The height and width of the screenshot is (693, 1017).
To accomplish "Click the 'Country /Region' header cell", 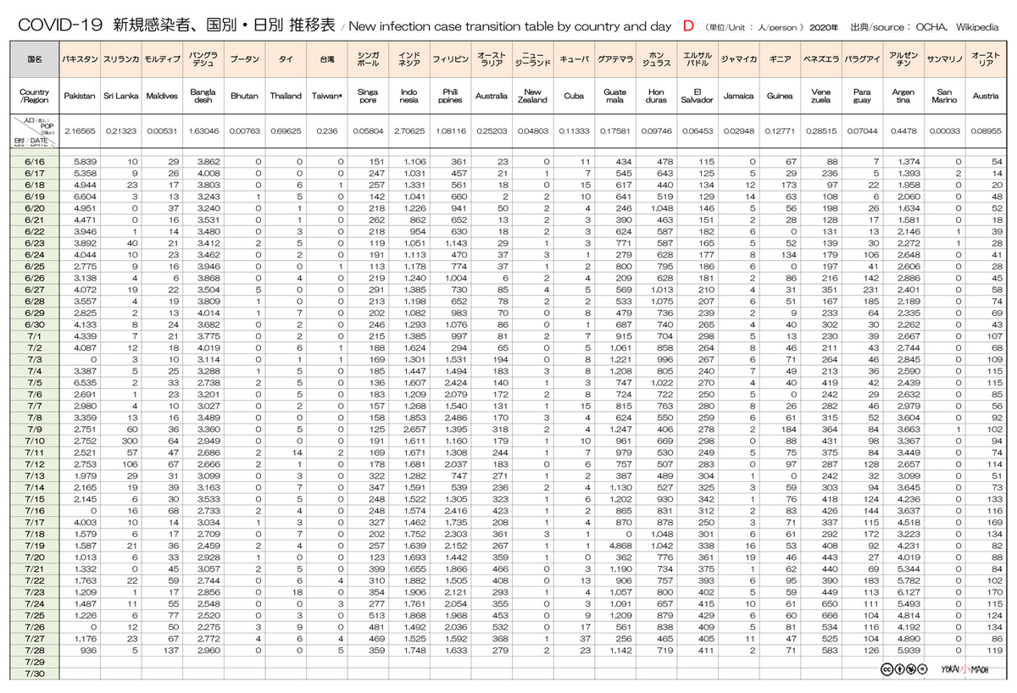I will coord(36,96).
